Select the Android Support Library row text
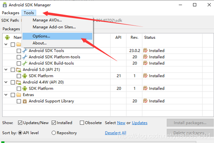Viewport: 214px width, 143px height. 51,101
